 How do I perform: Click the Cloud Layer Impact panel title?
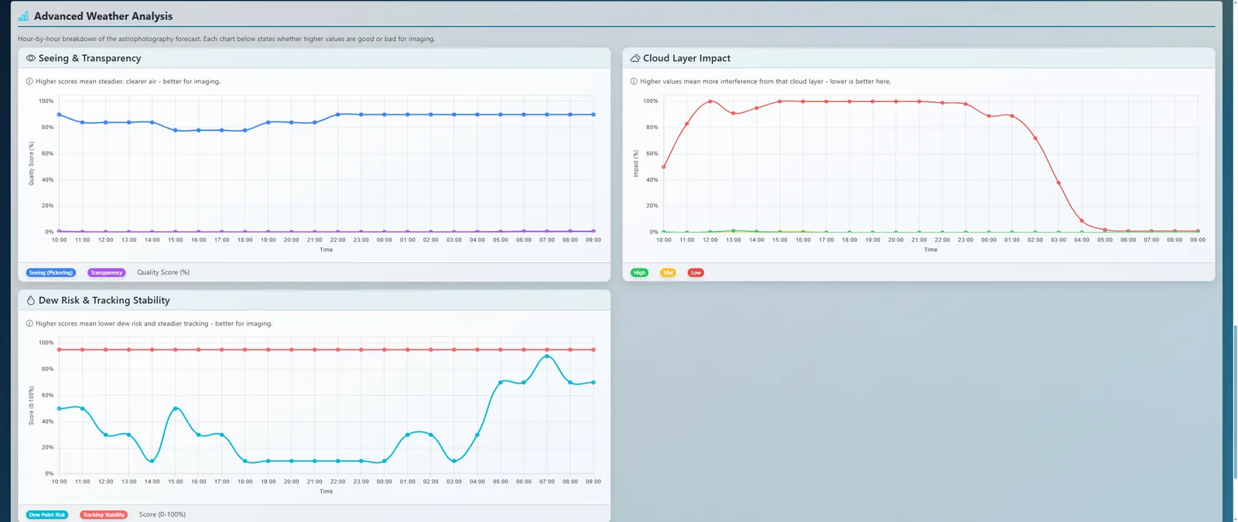coord(686,58)
